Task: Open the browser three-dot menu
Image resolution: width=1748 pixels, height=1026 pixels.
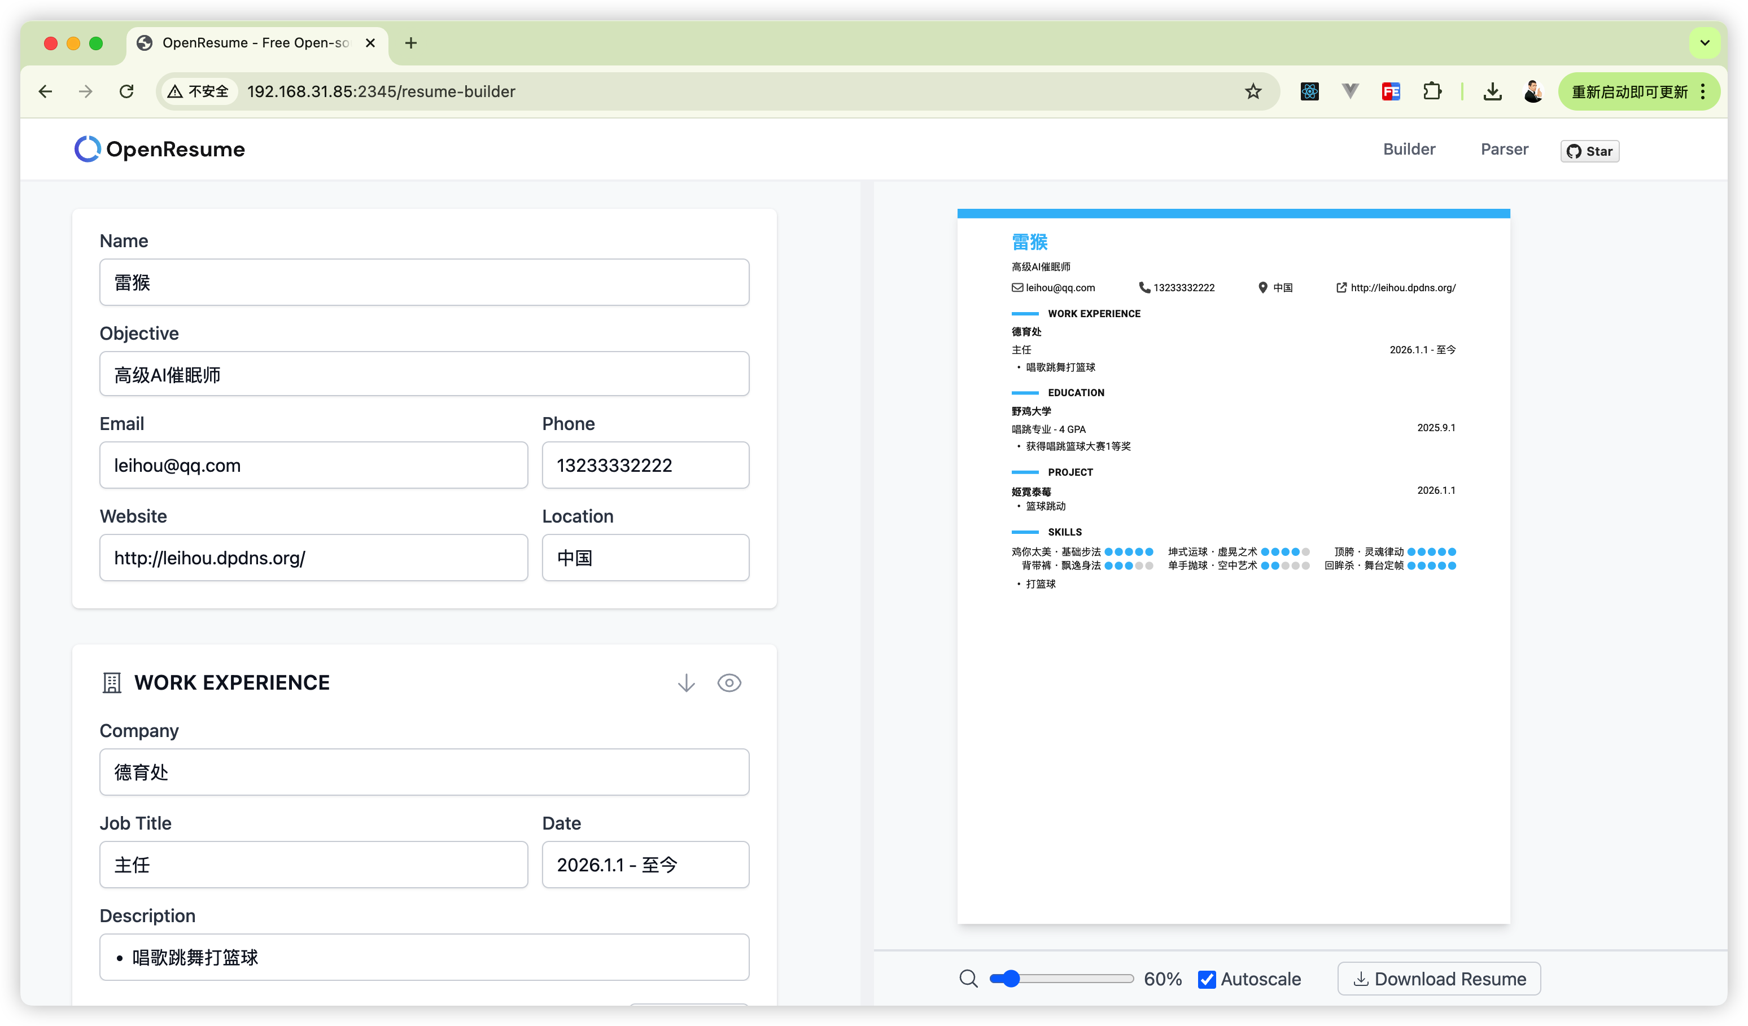Action: point(1703,91)
